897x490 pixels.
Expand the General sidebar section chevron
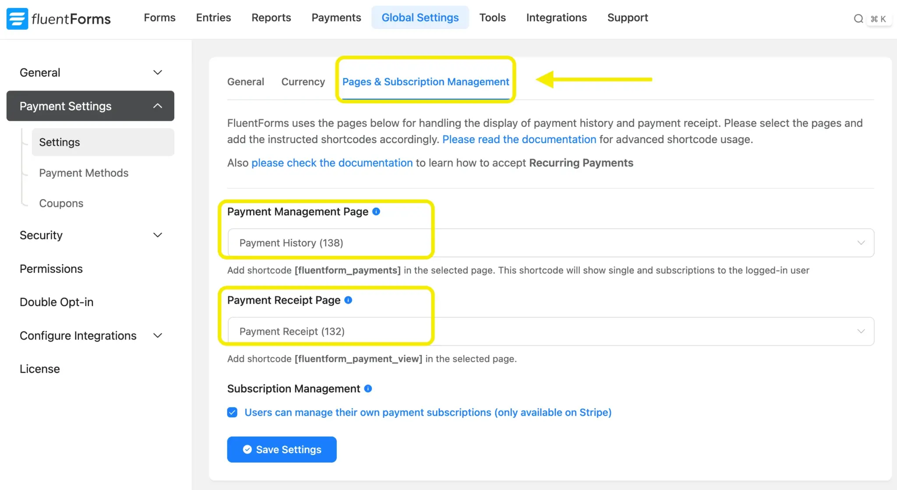158,73
